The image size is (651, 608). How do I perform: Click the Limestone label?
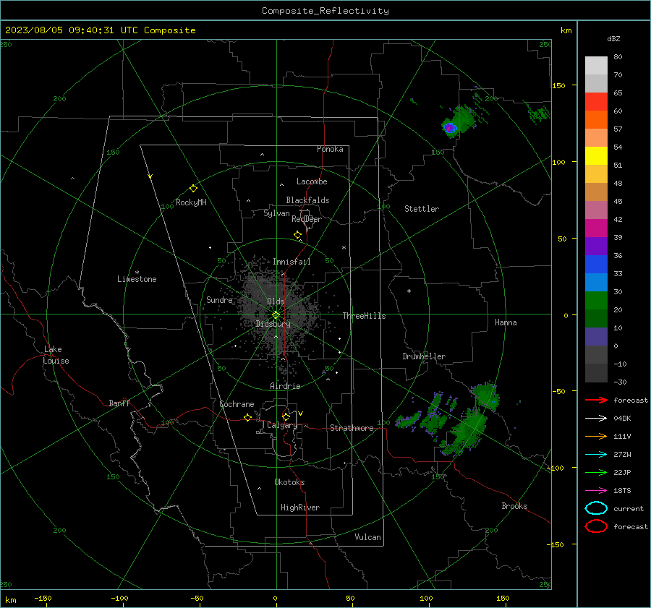click(x=137, y=279)
